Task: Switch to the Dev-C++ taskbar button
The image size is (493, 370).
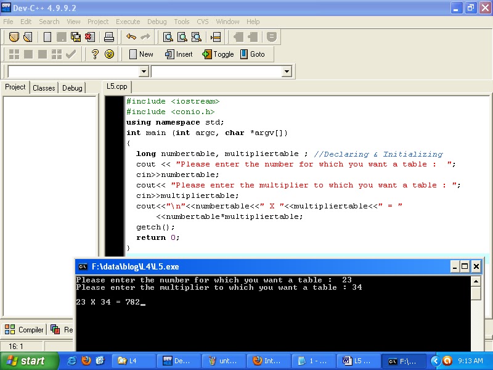Action: 179,361
